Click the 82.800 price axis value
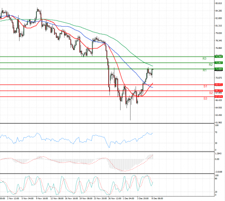The height and width of the screenshot is (201, 225). (x=219, y=18)
